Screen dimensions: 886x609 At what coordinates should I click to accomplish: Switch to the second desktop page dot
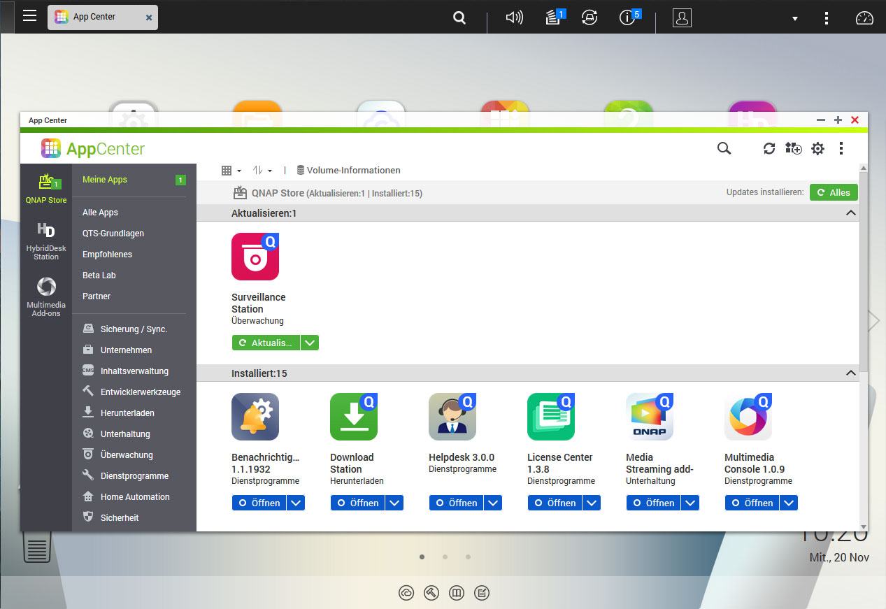tap(445, 557)
